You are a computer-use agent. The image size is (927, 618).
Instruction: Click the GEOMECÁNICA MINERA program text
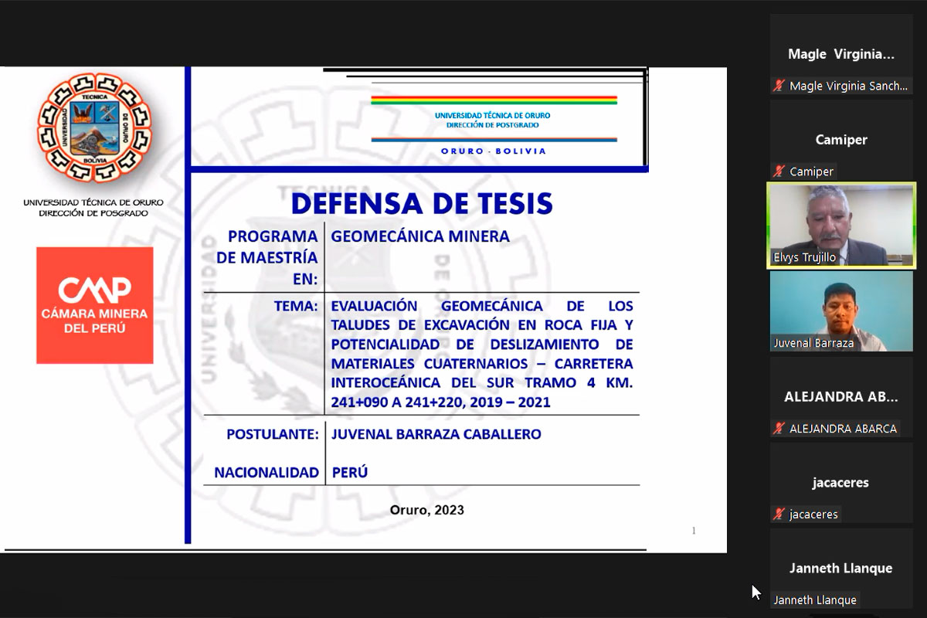pos(420,236)
